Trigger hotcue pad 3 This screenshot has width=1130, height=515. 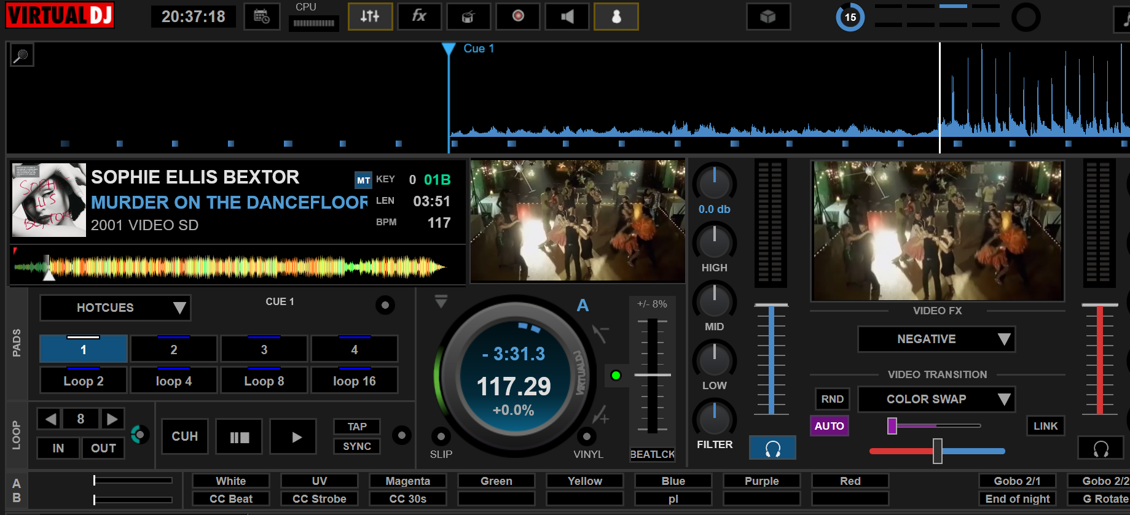click(x=264, y=349)
